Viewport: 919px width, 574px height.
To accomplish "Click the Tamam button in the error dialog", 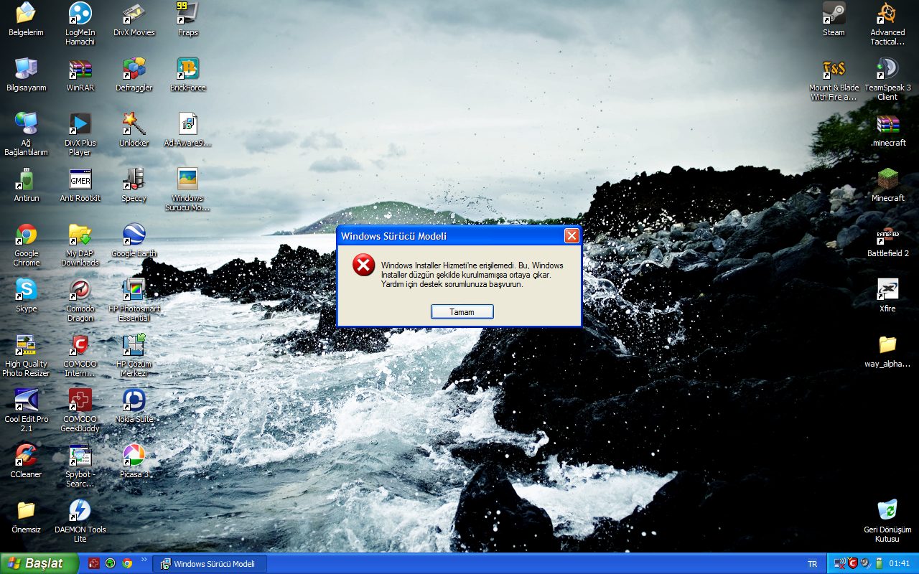I will coord(462,312).
